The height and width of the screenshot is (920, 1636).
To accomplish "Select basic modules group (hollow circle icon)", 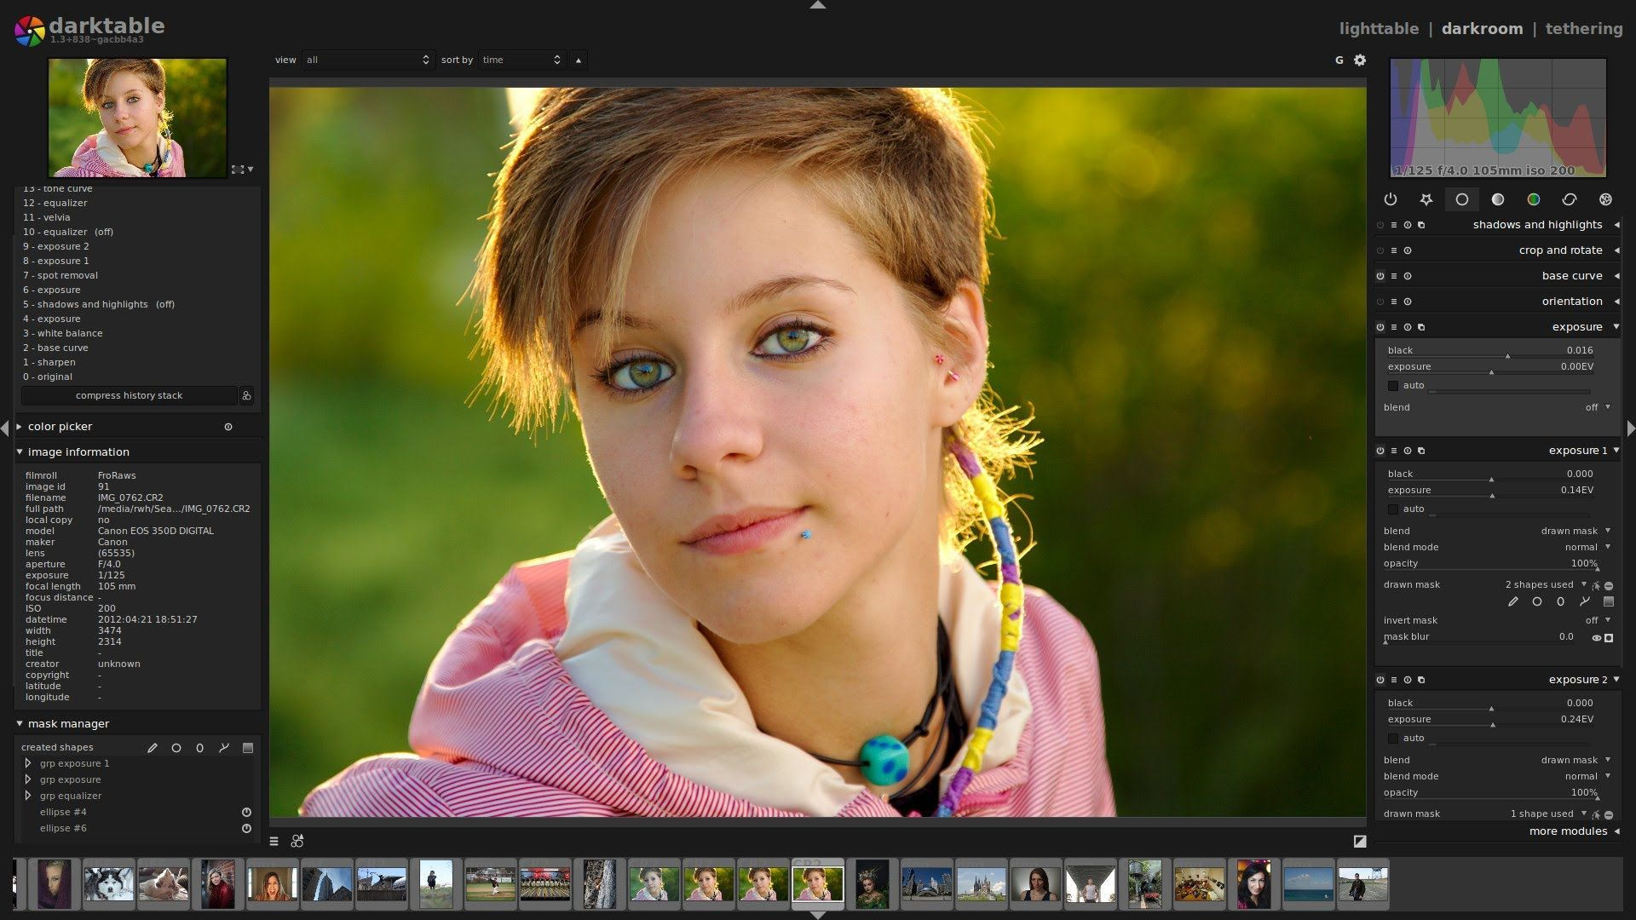I will click(1462, 199).
